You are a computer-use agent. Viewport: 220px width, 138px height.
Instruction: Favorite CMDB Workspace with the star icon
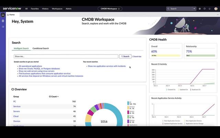119,9
